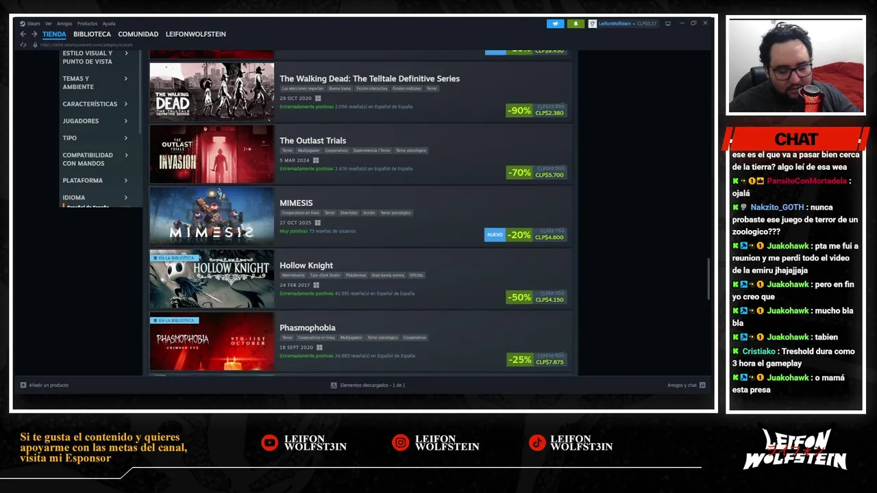Click the plus icon for Añadir un producto
This screenshot has height=493, width=877.
(x=23, y=385)
